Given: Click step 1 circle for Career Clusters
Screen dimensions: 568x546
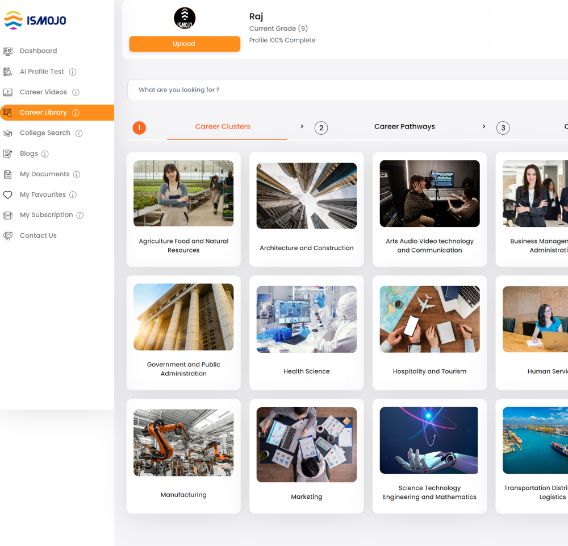Looking at the screenshot, I should coord(139,128).
